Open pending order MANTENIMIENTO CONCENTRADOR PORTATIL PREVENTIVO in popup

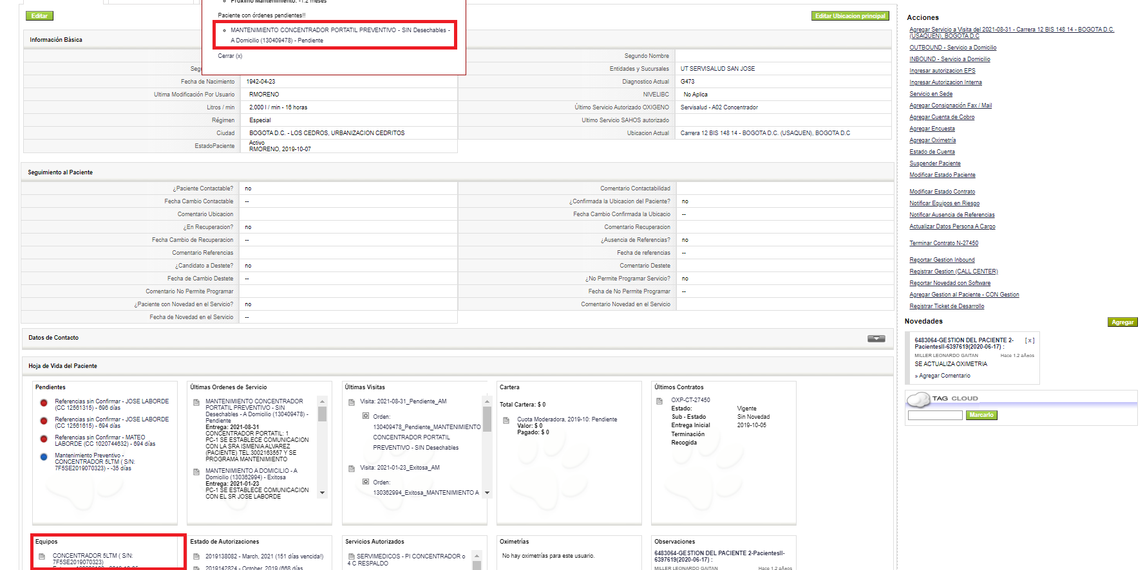[340, 35]
